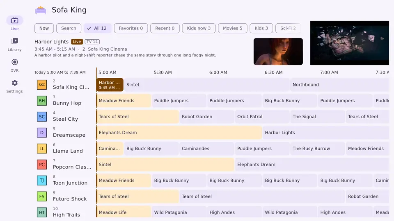Select the Northbound program

[x=340, y=85]
